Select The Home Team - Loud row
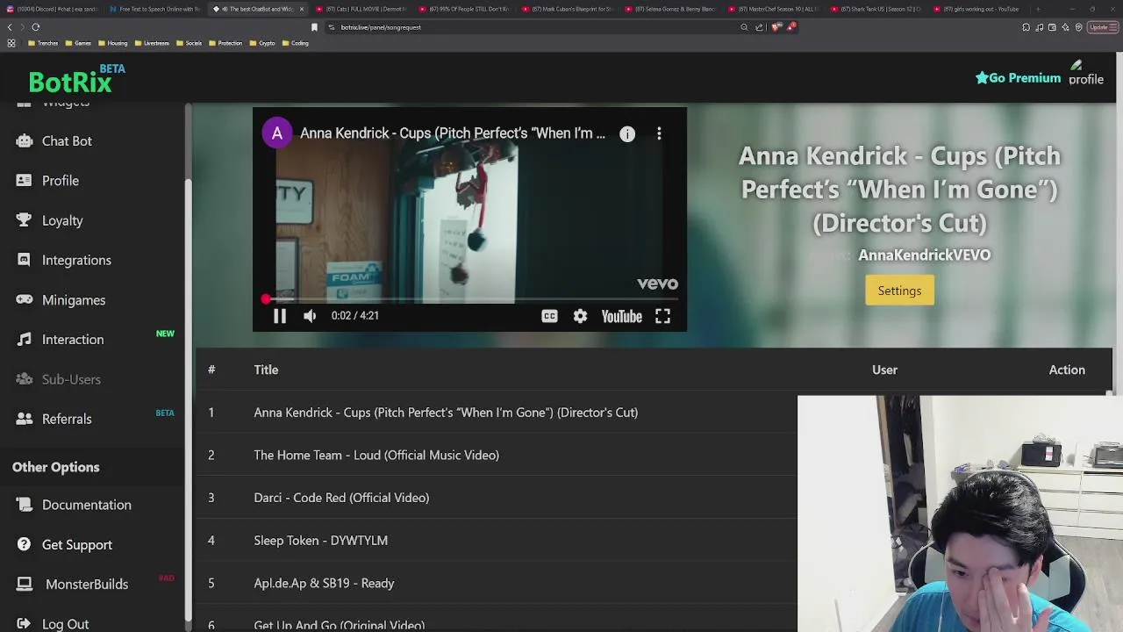Viewport: 1123px width, 632px height. [x=497, y=455]
